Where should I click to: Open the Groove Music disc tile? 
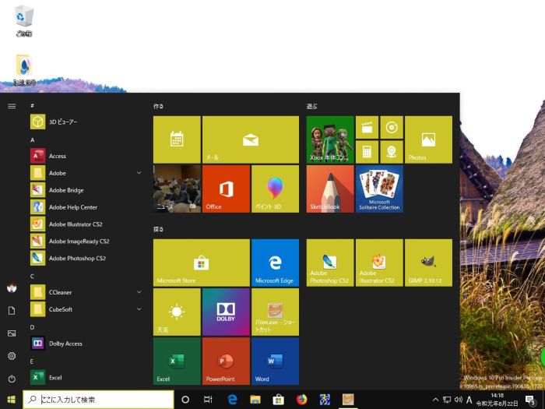pos(392,127)
